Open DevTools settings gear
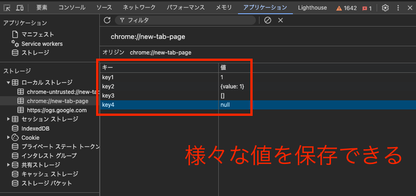 point(385,8)
